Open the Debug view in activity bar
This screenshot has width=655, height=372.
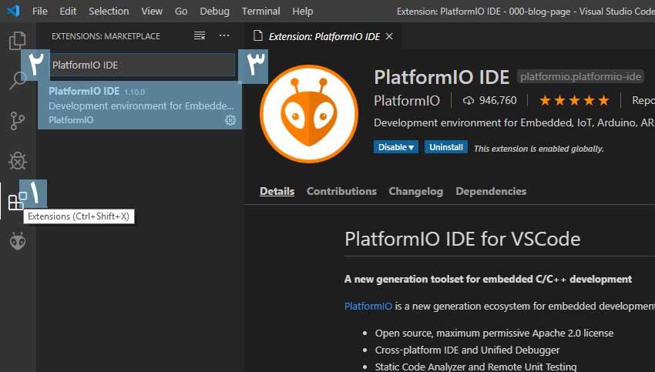(17, 161)
